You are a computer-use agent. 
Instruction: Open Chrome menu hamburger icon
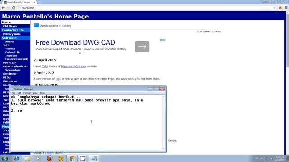pos(286,8)
